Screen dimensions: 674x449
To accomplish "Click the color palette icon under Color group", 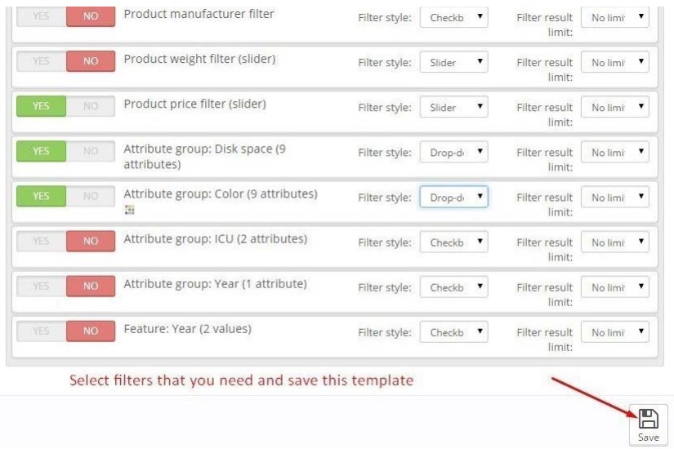I will click(x=128, y=211).
